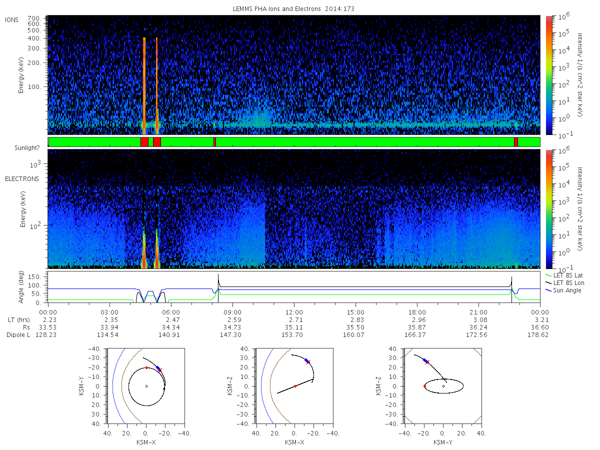Click the second orange ion intensity spike
This screenshot has height=450, width=600.
156,86
